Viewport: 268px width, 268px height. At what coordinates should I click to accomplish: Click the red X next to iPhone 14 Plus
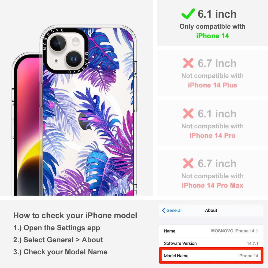click(x=188, y=63)
